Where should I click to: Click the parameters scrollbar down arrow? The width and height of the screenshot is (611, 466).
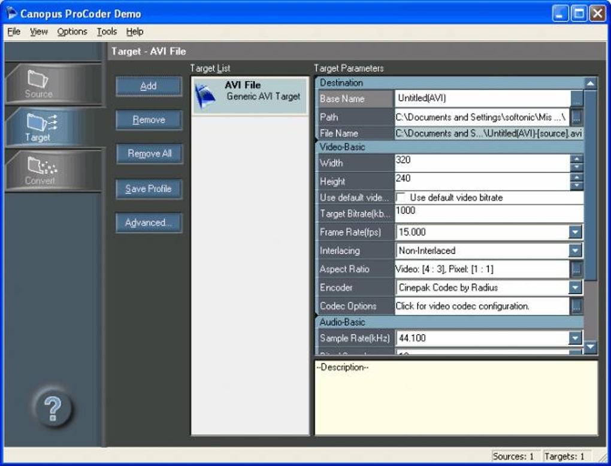[591, 346]
